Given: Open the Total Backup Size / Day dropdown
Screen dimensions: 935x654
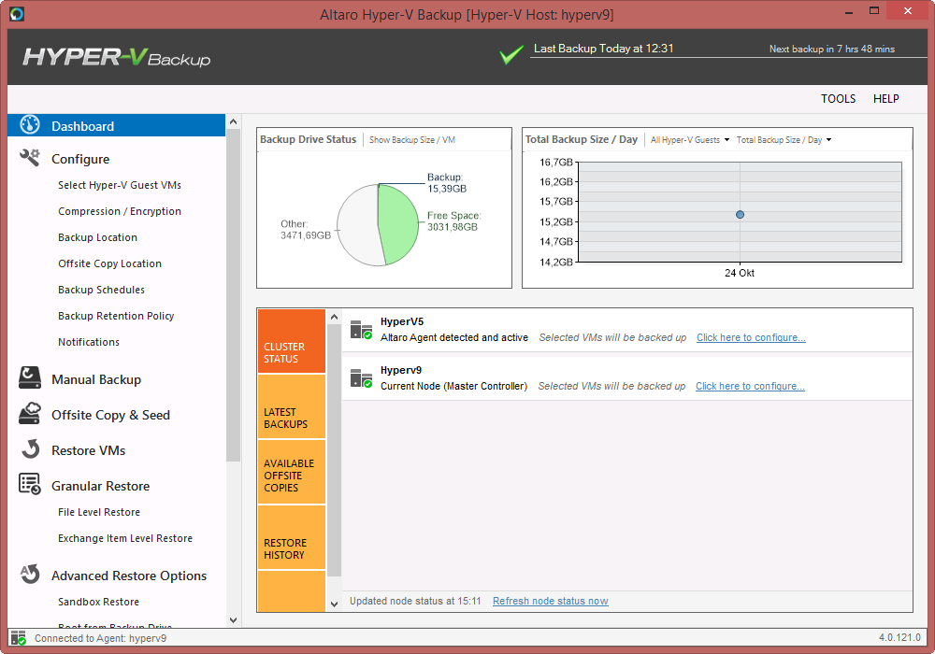Looking at the screenshot, I should (x=784, y=140).
